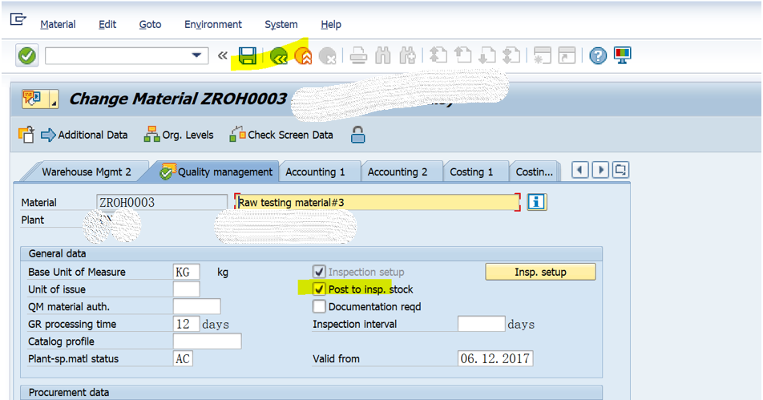Enable Documentation reqd checkbox
763x400 pixels.
coord(319,306)
